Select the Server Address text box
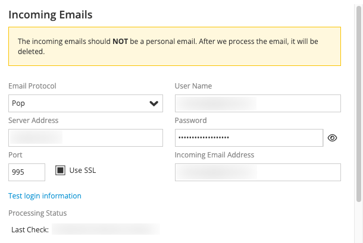Viewport: 363px width, 243px height. pos(86,138)
